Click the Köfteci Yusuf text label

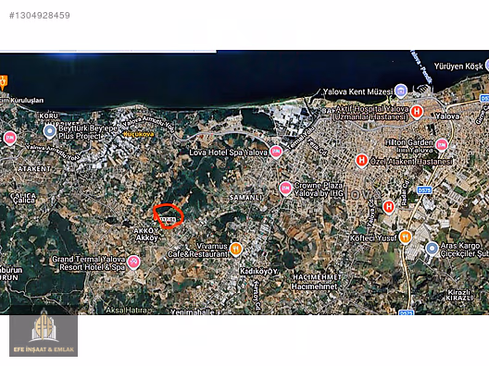[373, 238]
